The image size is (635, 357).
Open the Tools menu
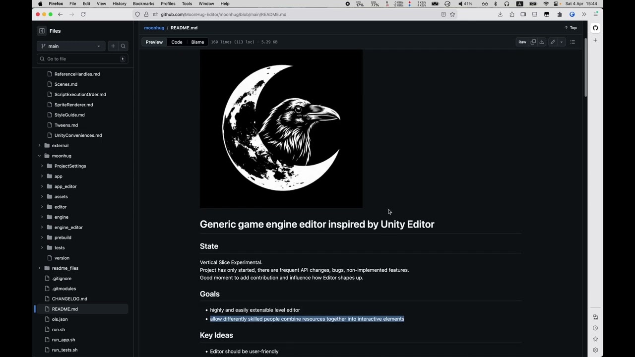pos(187,3)
